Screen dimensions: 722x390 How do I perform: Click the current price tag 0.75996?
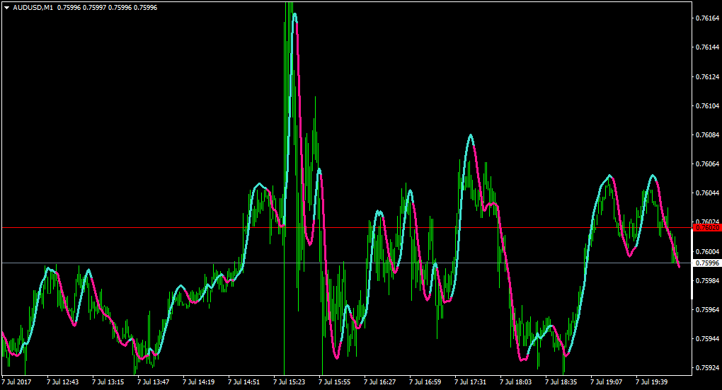[707, 263]
